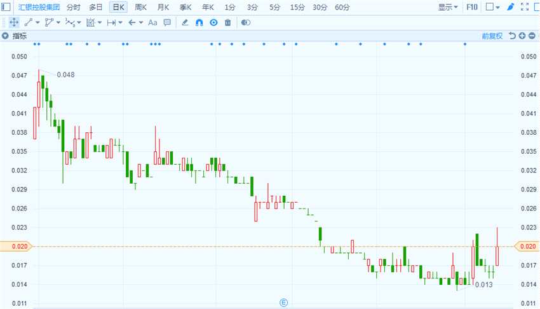Viewport: 540px width, 309px height.
Task: Click the fullscreen expand icon
Action: pos(525,7)
